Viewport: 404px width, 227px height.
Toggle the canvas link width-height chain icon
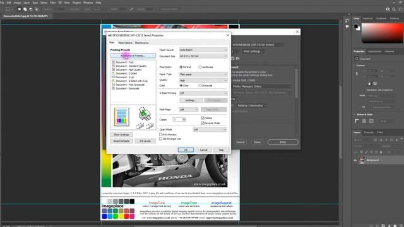pyautogui.click(x=357, y=74)
